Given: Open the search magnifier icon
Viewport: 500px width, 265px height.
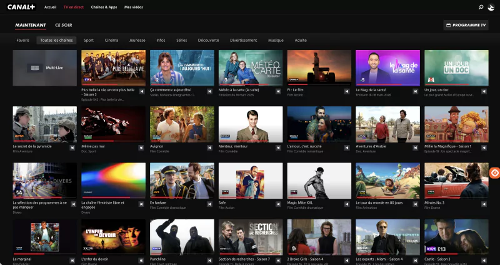Looking at the screenshot, I should point(481,7).
